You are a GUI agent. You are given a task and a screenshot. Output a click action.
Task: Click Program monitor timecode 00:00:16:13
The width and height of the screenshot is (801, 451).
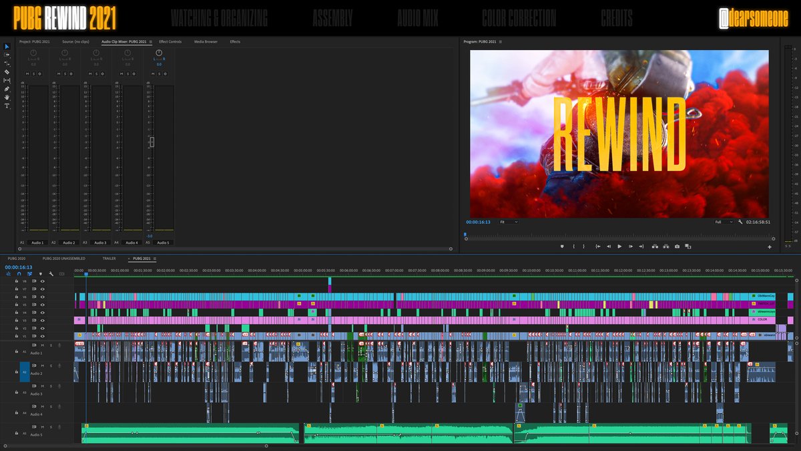click(478, 222)
